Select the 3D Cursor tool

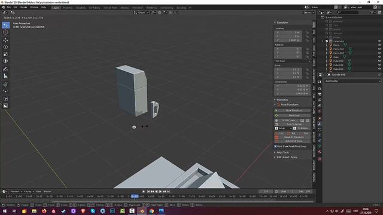[x=5, y=32]
